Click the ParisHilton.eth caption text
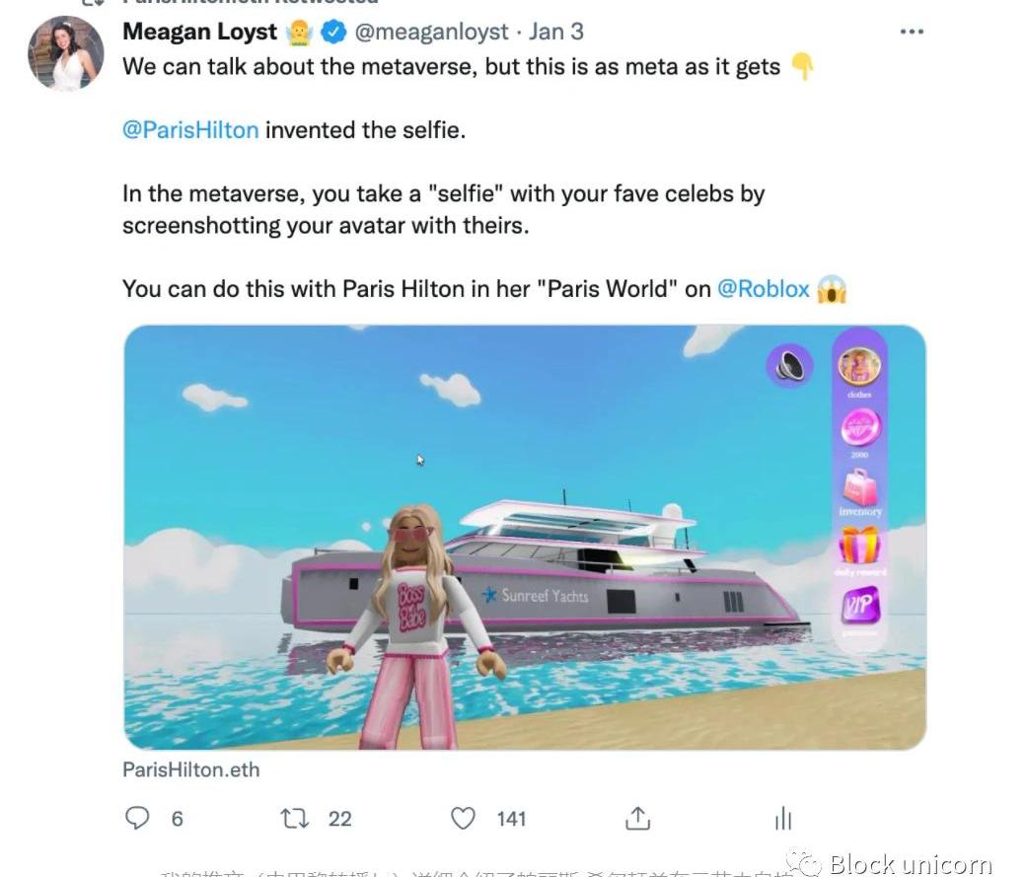The image size is (1026, 877). 191,769
